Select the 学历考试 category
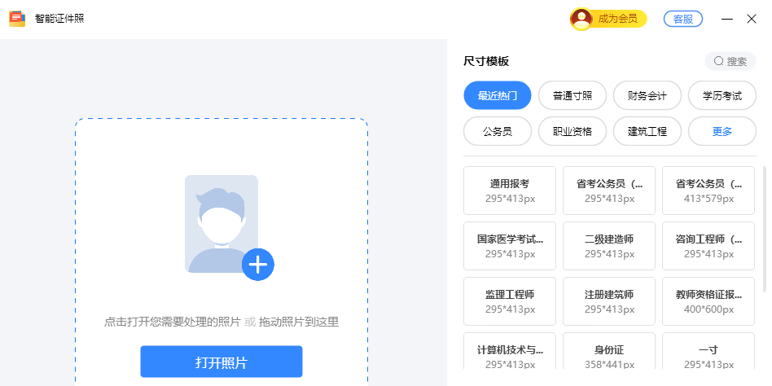Image resolution: width=772 pixels, height=386 pixels. [722, 95]
